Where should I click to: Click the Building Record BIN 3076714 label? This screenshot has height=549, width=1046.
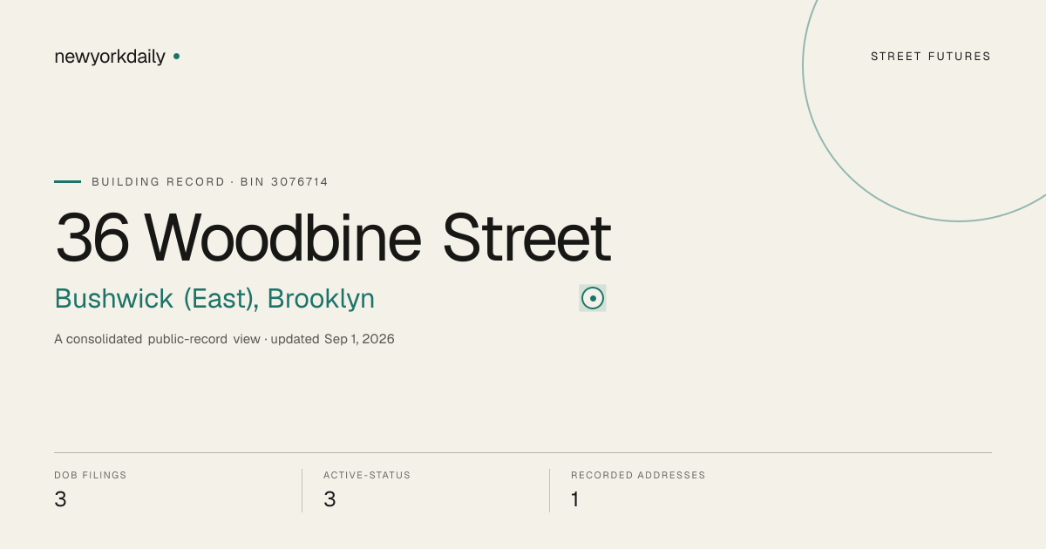click(210, 182)
